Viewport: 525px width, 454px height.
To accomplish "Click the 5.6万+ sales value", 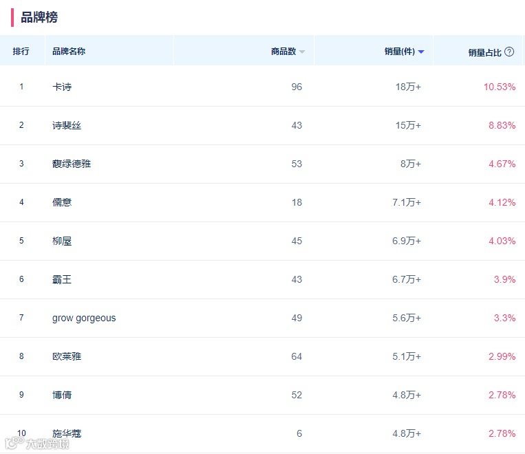I will pyautogui.click(x=407, y=318).
